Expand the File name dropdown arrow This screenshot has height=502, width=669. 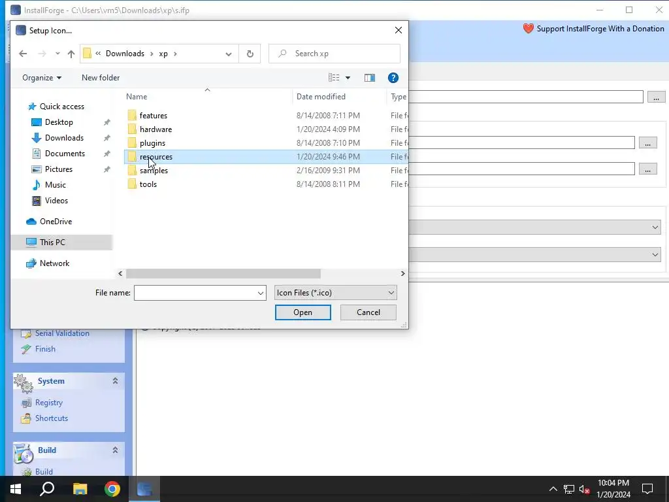tap(260, 293)
